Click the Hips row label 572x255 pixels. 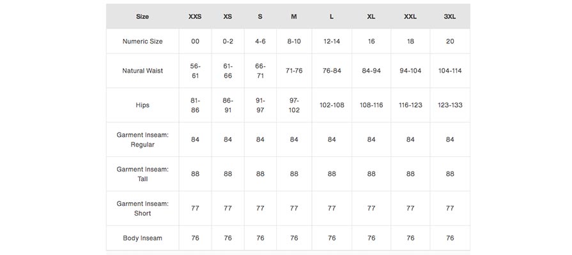coord(143,105)
